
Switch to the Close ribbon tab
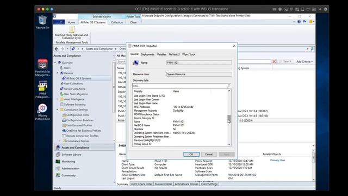pyautogui.click(x=133, y=22)
